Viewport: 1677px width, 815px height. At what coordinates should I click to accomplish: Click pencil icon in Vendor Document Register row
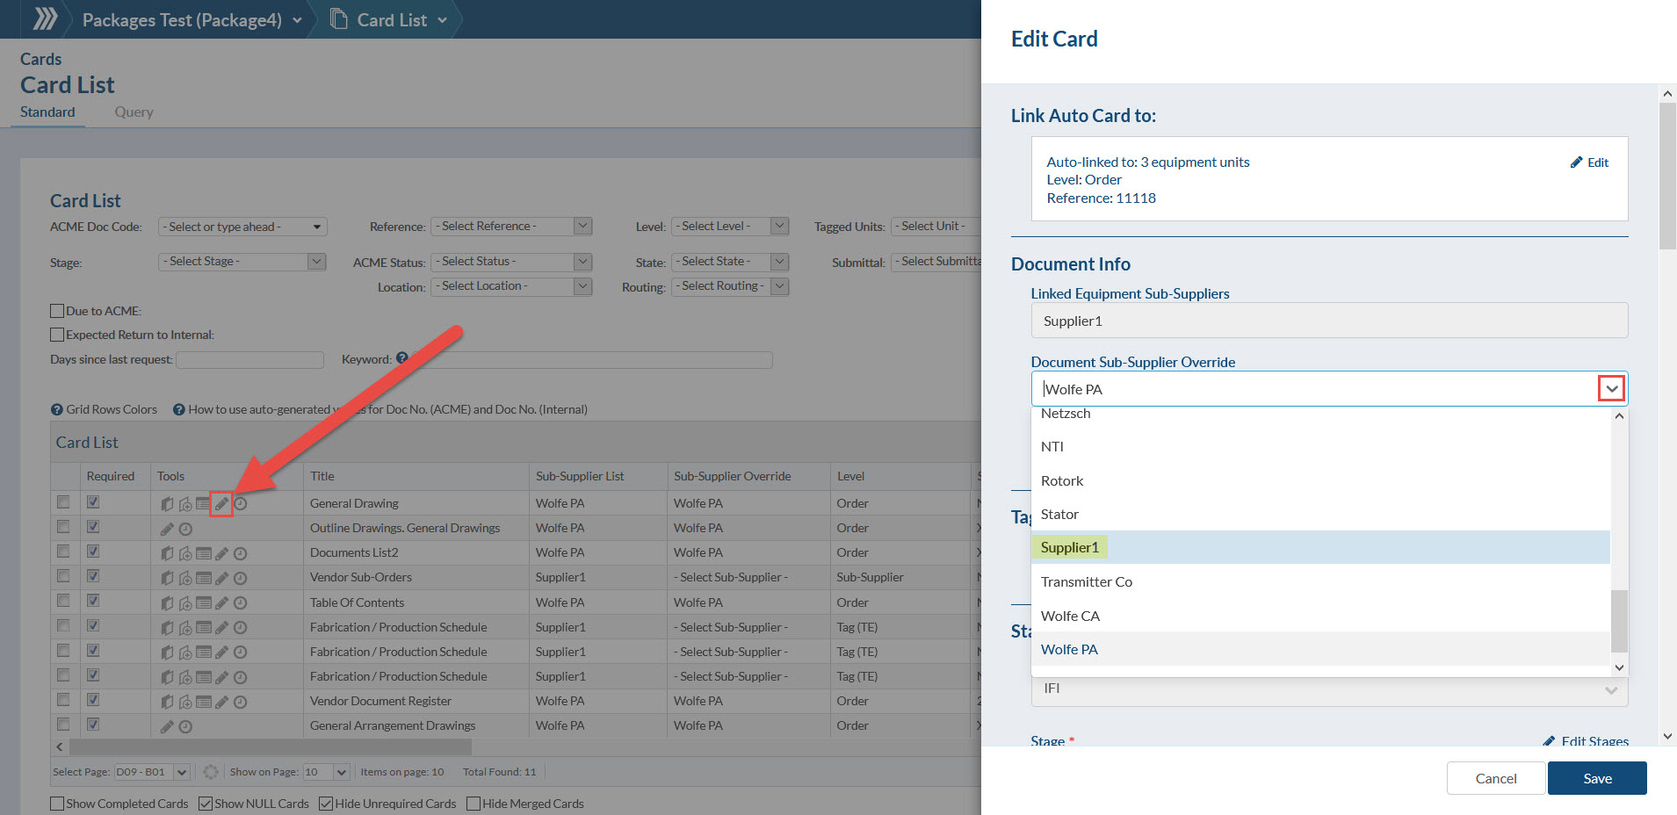click(x=221, y=702)
